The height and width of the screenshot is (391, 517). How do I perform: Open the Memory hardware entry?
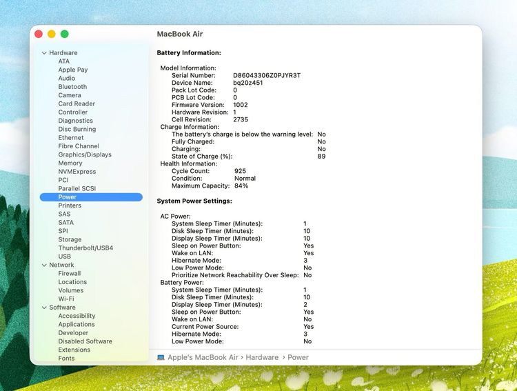[70, 163]
